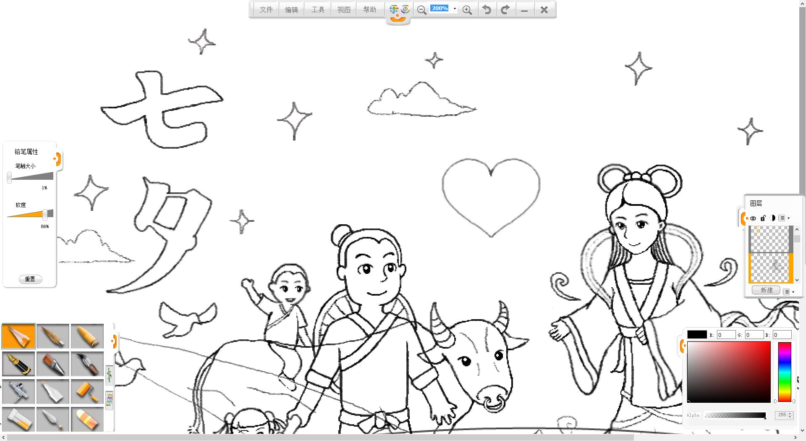Viewport: 806px width, 441px height.
Task: Click the zoom in magnifier
Action: 467,10
